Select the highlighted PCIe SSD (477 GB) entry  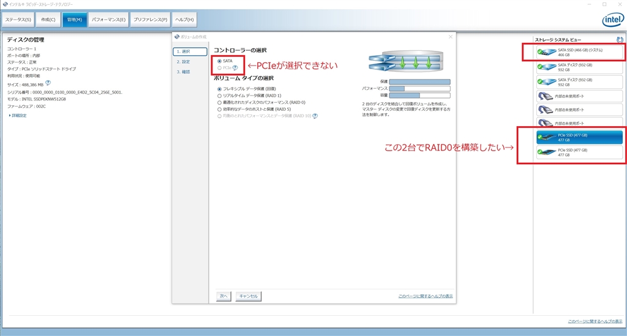point(579,137)
